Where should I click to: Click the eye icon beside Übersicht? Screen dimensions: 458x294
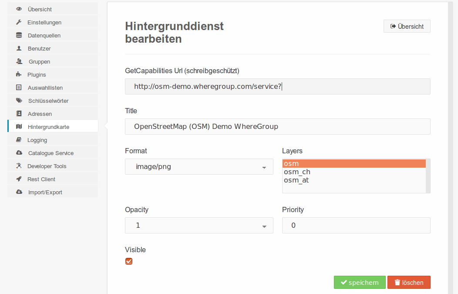(x=19, y=9)
